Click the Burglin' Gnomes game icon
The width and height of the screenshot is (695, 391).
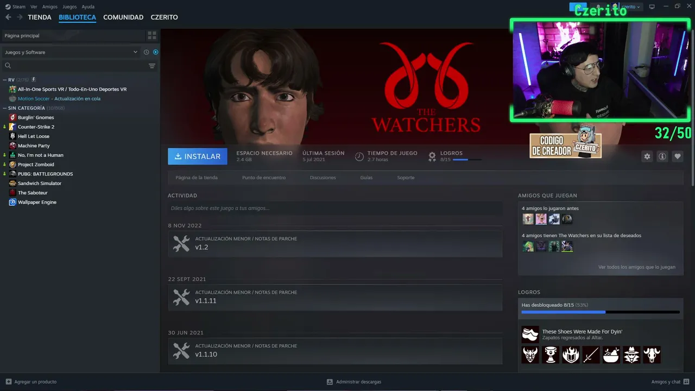[12, 117]
